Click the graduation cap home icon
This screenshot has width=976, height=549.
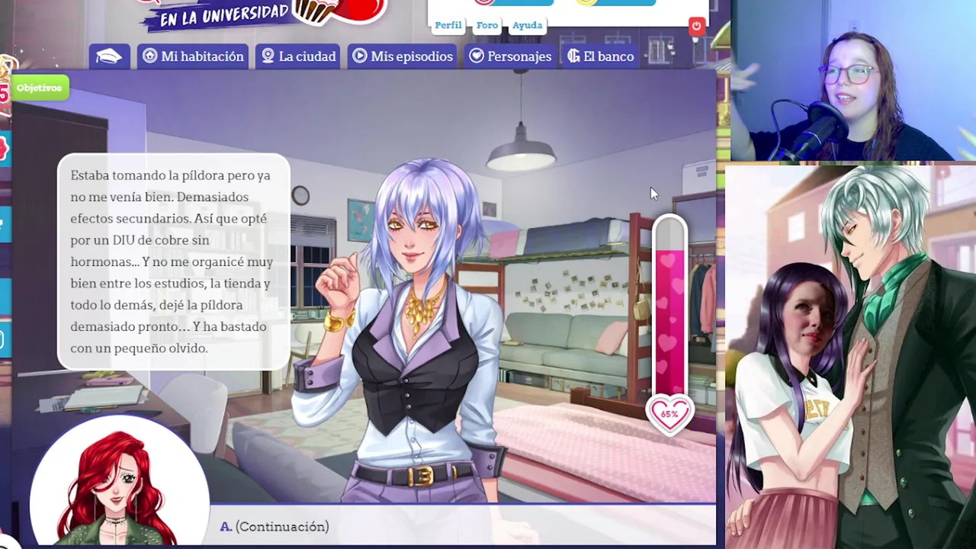click(x=108, y=56)
